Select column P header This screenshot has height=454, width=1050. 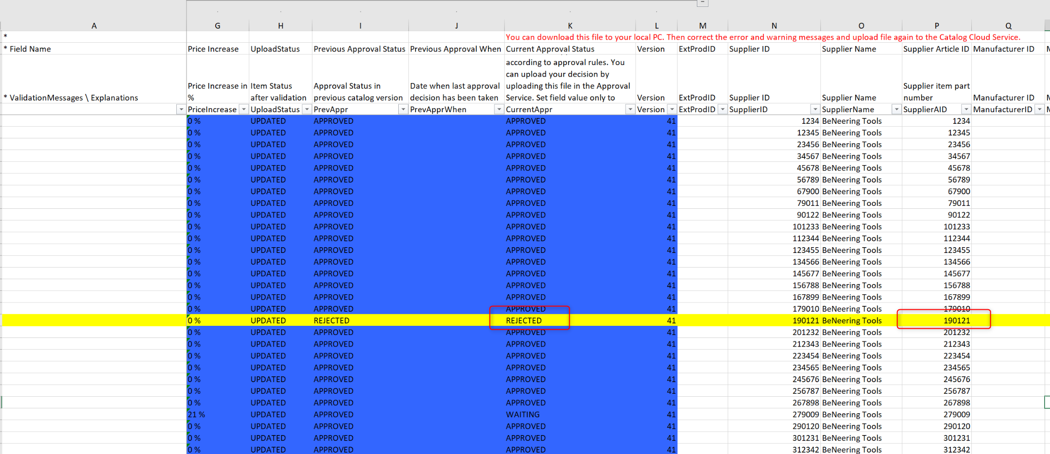pos(936,26)
